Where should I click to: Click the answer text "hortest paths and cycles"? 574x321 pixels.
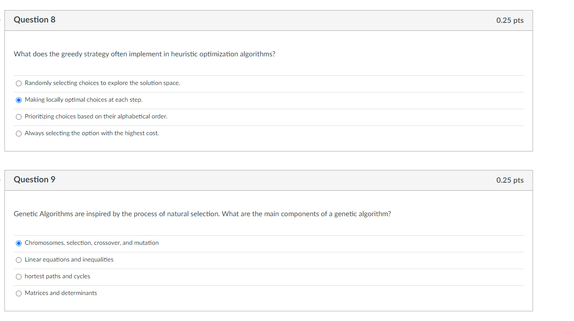click(x=57, y=277)
